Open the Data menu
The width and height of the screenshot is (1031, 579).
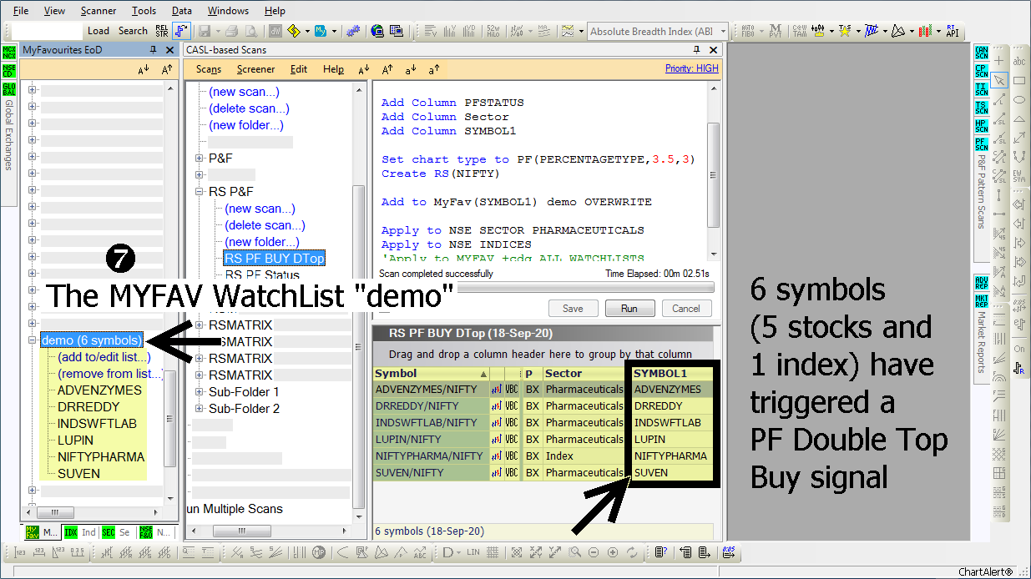(181, 11)
